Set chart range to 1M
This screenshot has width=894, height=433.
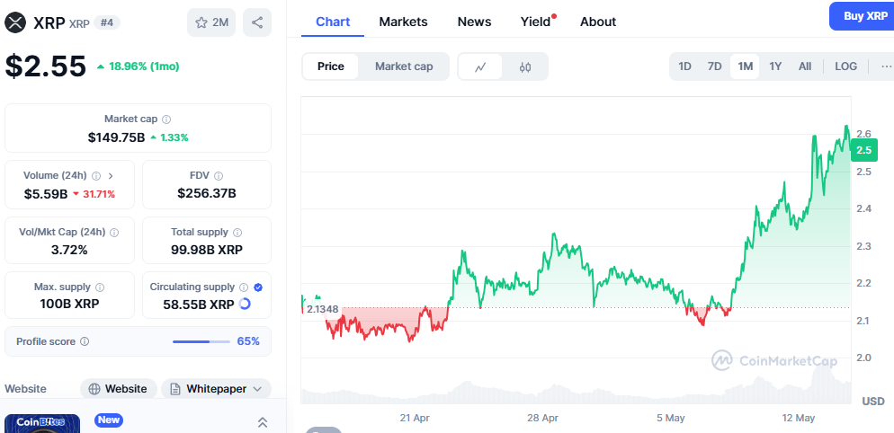[746, 66]
